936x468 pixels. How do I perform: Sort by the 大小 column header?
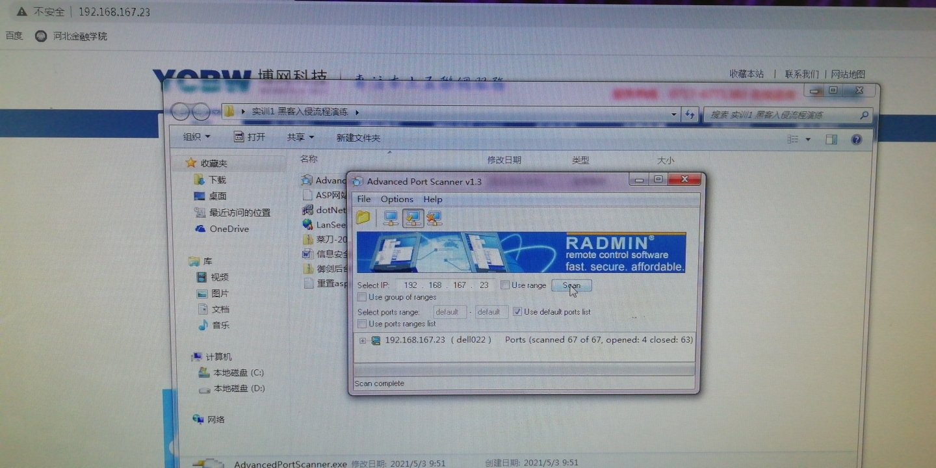point(666,161)
